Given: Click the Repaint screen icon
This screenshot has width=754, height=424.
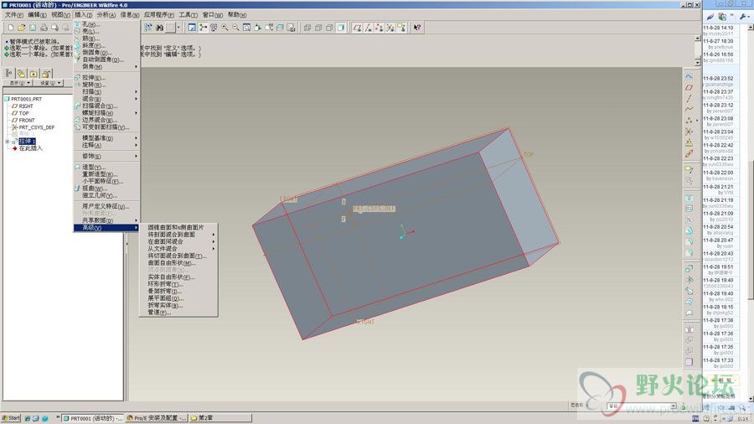Looking at the screenshot, I should pyautogui.click(x=192, y=28).
